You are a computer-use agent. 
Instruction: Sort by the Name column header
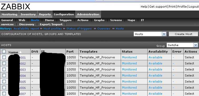[13, 52]
